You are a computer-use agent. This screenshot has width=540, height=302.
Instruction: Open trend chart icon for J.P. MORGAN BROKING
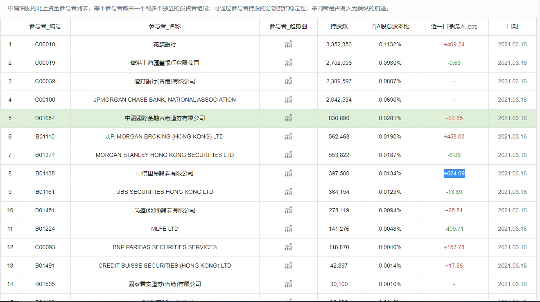(288, 136)
